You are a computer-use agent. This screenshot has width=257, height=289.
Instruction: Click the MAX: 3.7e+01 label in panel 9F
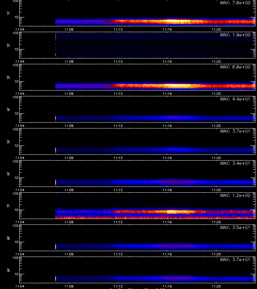[x=235, y=259]
